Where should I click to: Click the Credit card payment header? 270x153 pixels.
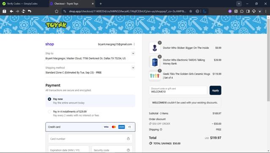click(x=90, y=127)
